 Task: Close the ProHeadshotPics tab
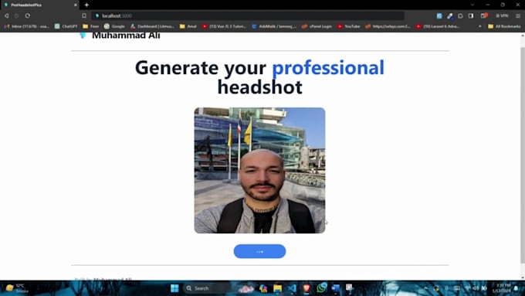click(76, 5)
